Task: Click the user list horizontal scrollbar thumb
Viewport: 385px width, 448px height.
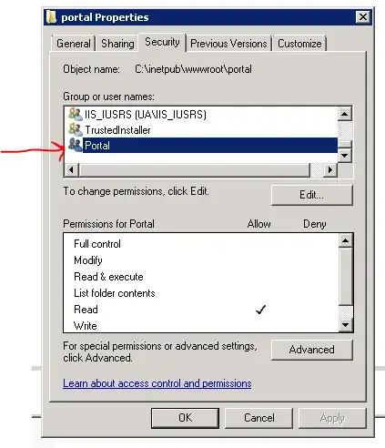Action: coord(195,169)
